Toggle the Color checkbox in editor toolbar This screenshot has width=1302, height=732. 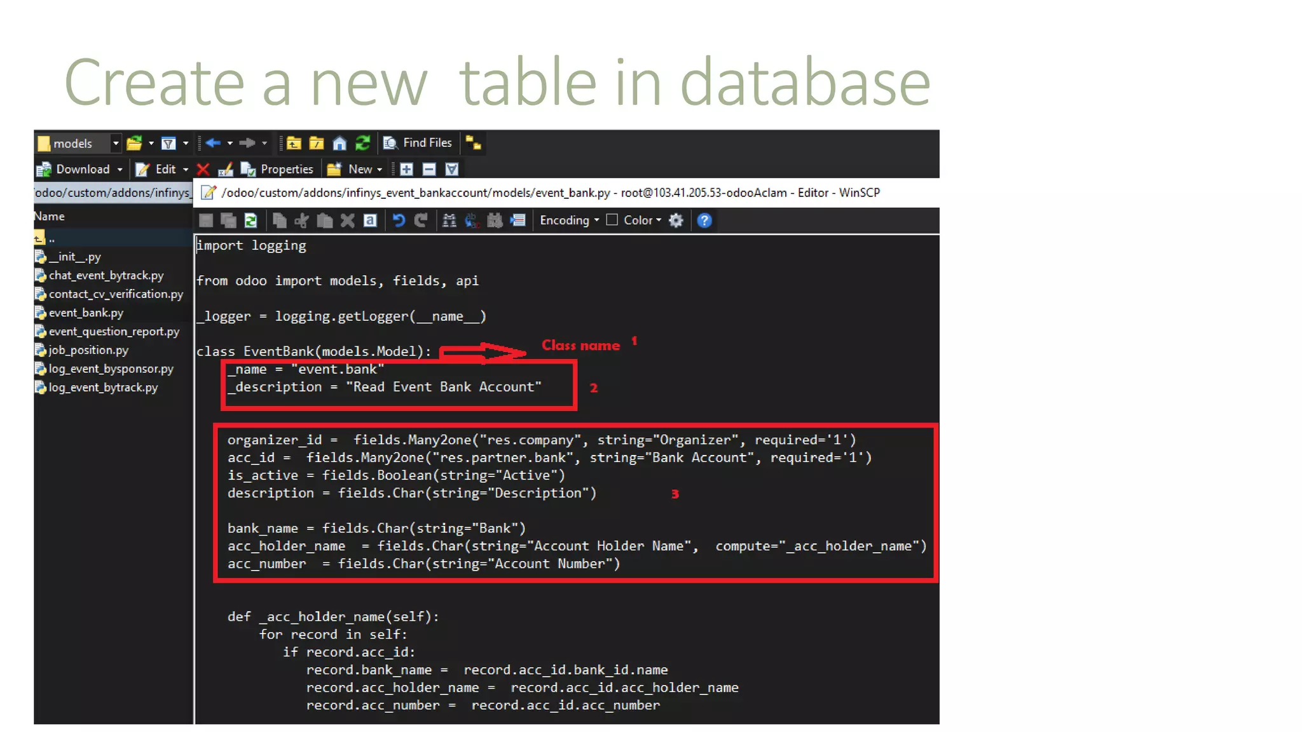coord(612,220)
